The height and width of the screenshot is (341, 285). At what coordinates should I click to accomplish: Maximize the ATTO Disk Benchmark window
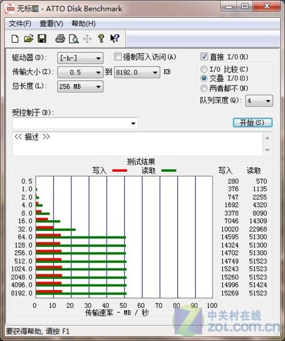click(245, 6)
